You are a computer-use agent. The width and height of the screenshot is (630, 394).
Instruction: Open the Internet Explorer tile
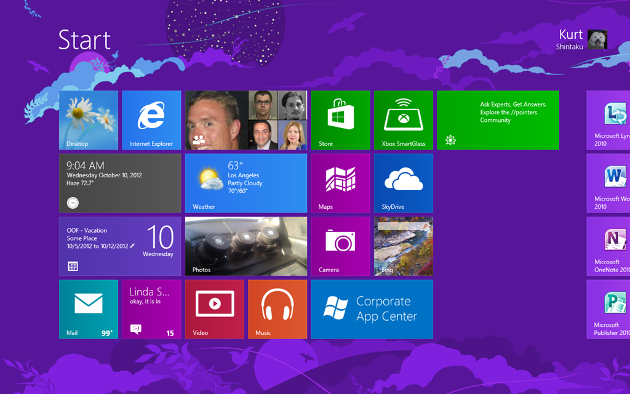tap(151, 120)
